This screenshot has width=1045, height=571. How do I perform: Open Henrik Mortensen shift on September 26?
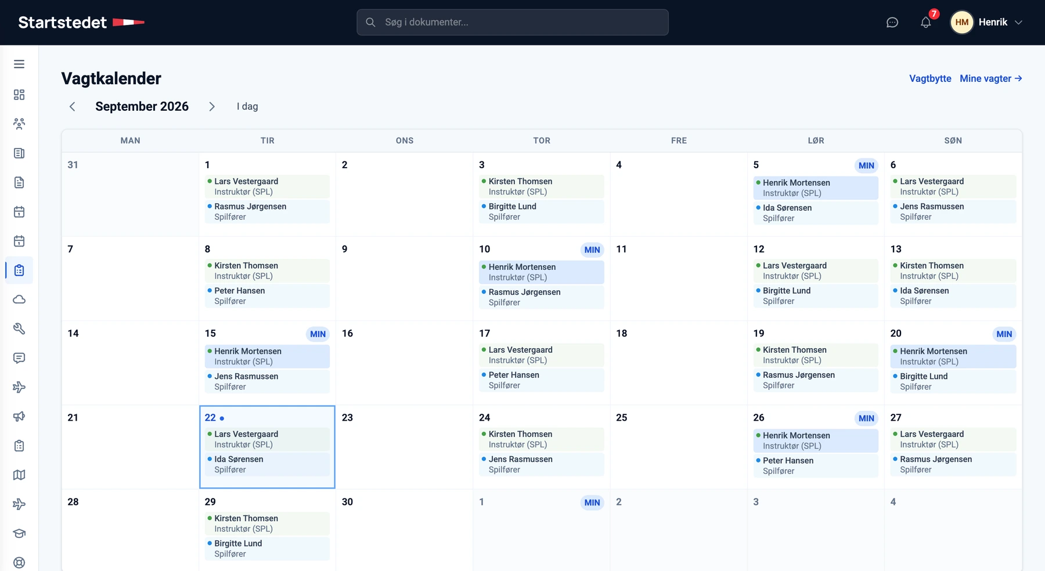816,440
